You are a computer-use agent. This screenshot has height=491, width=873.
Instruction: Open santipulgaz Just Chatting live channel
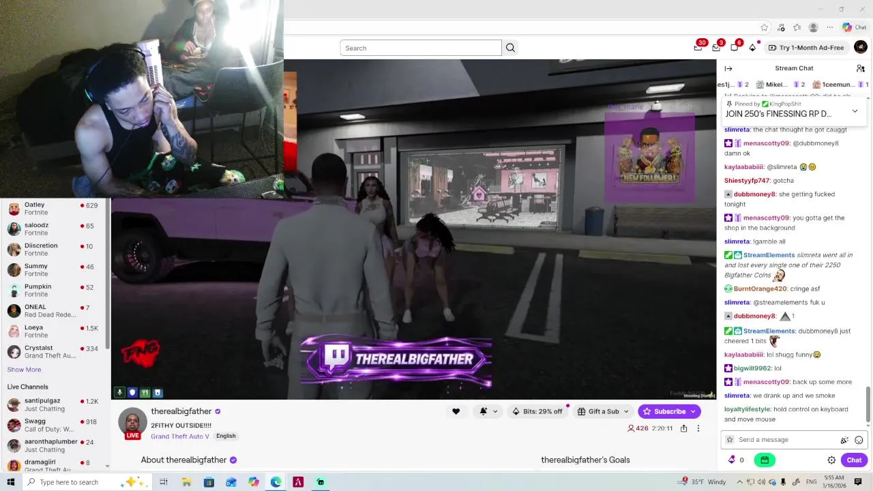[x=55, y=405]
